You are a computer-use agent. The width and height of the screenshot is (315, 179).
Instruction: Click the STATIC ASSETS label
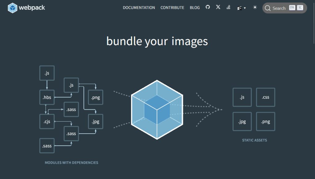point(254,140)
